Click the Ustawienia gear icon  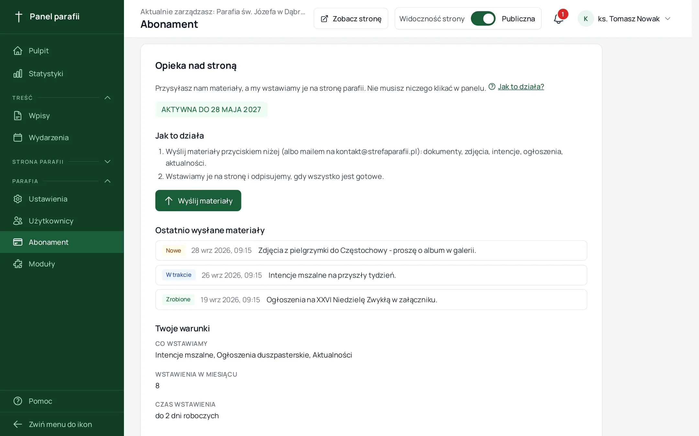[x=18, y=199]
